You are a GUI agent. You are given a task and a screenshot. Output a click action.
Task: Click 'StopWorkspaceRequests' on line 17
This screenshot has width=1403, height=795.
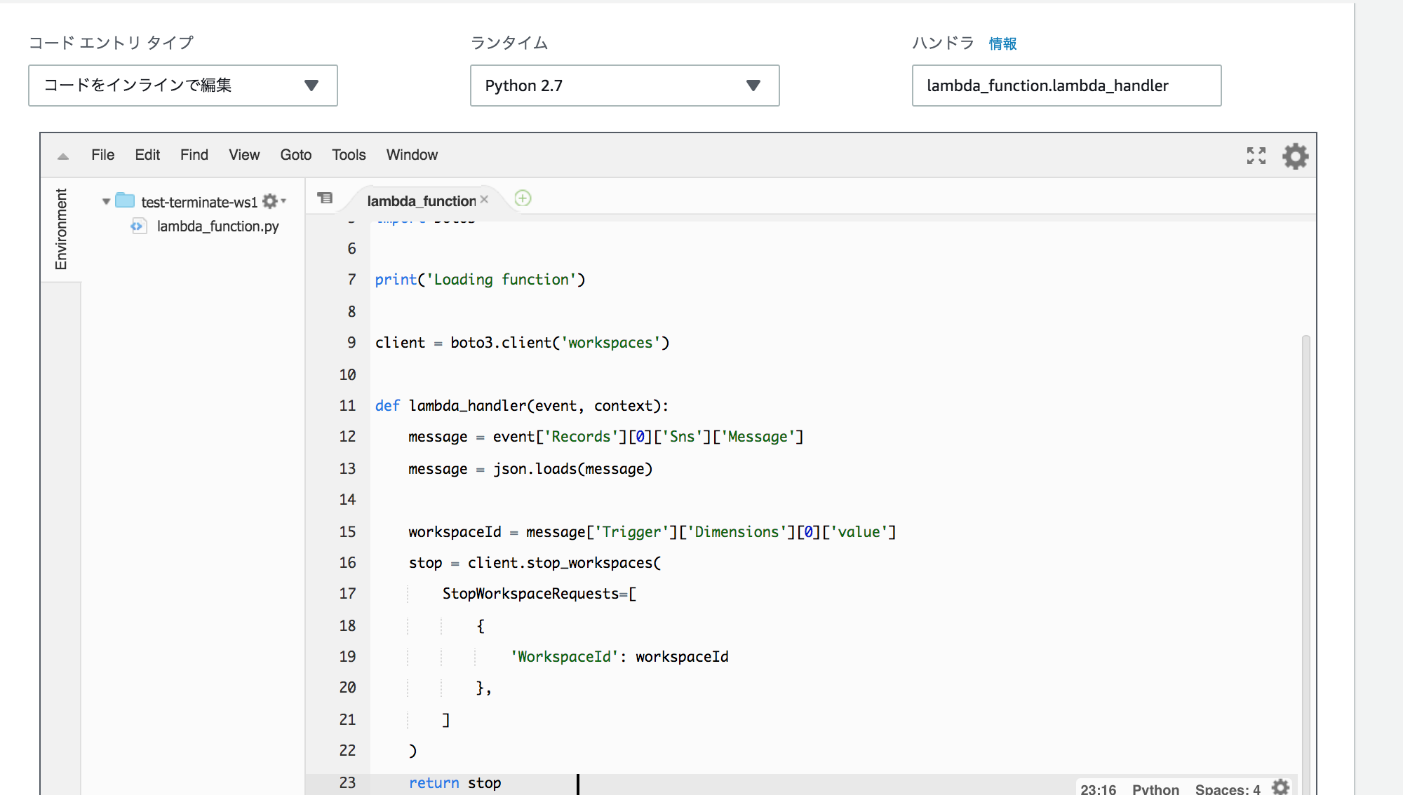[x=530, y=594]
